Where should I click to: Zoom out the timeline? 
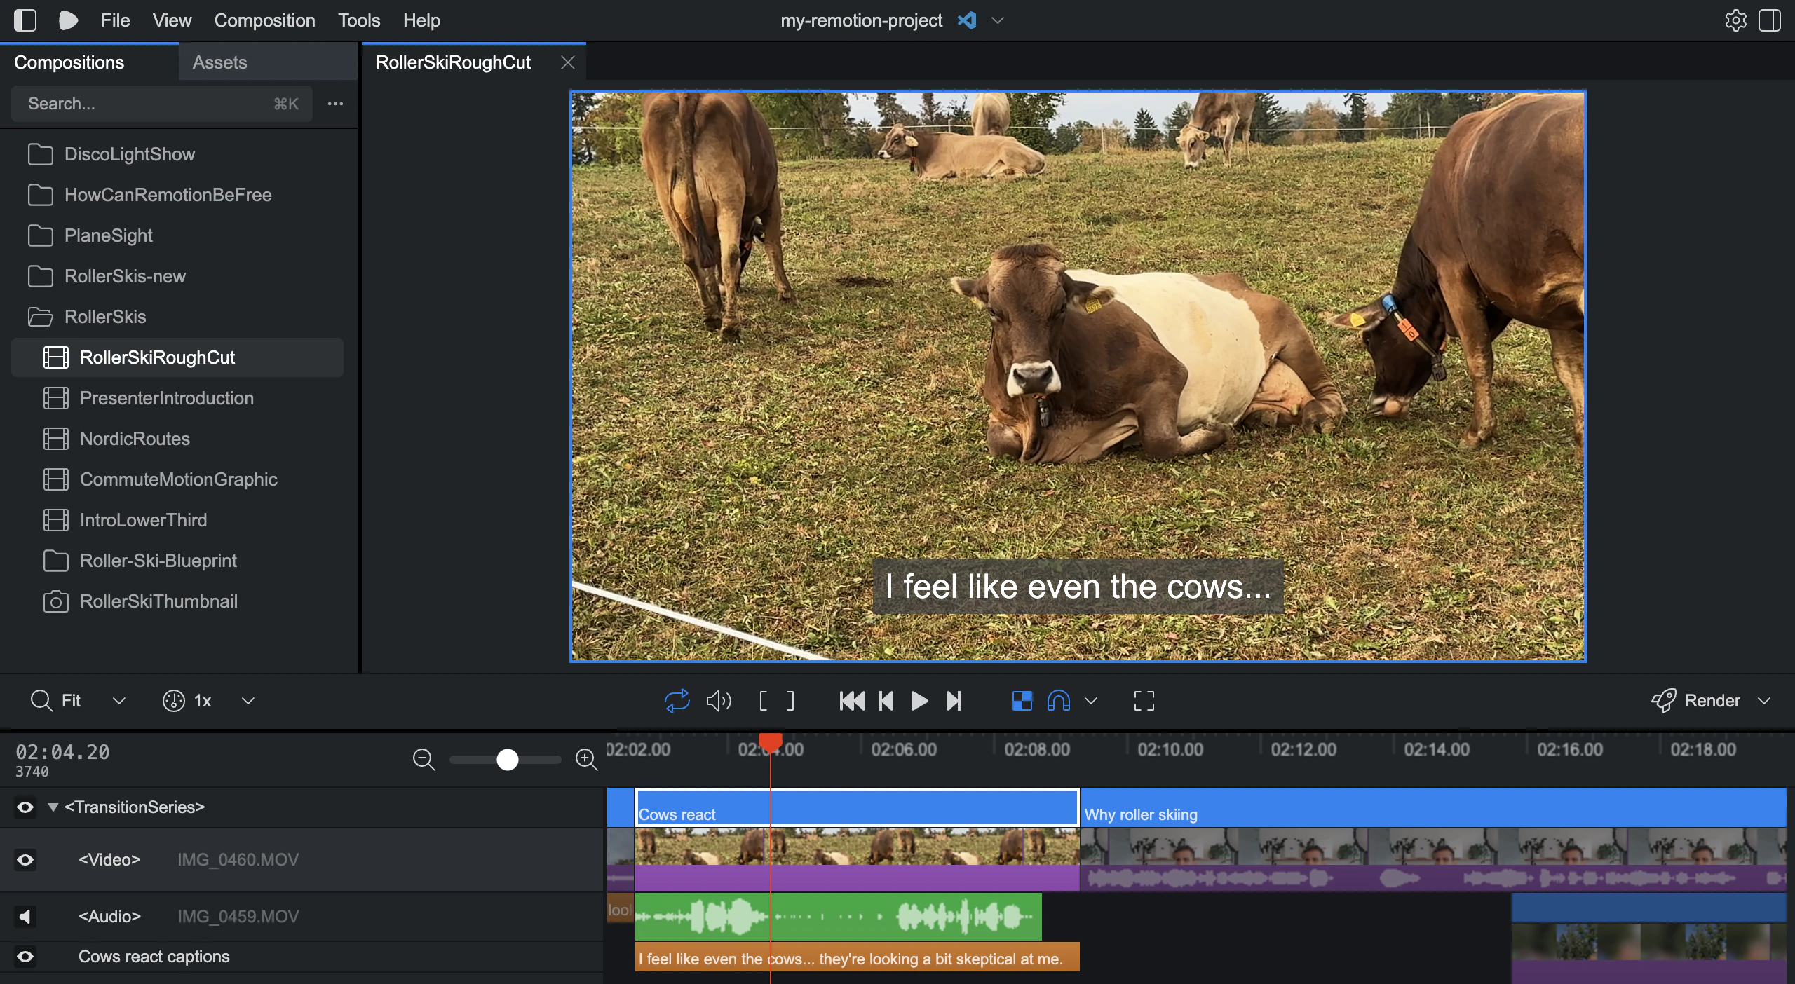[x=424, y=759]
